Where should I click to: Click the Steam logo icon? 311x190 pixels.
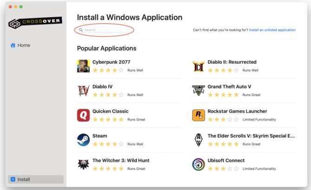tap(83, 140)
